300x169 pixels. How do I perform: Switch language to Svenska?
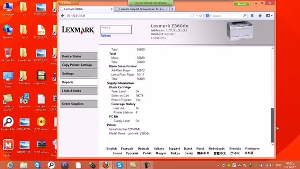[235, 148]
